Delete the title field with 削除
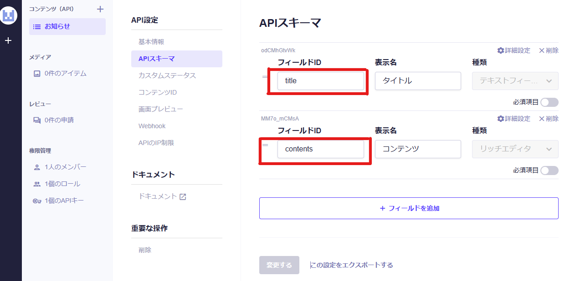This screenshot has width=570, height=281. click(x=548, y=50)
